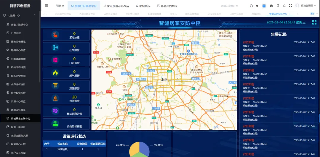Select 智能居家安防中控 in sidebar
320x157 pixels.
(20, 118)
